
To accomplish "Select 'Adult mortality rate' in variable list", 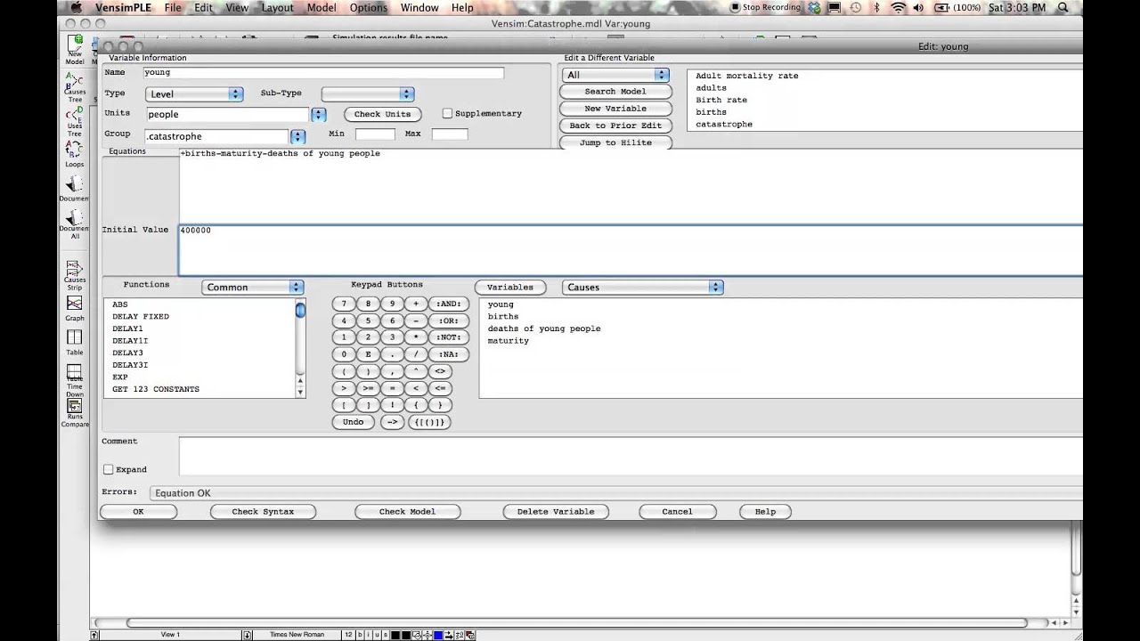I will 747,76.
